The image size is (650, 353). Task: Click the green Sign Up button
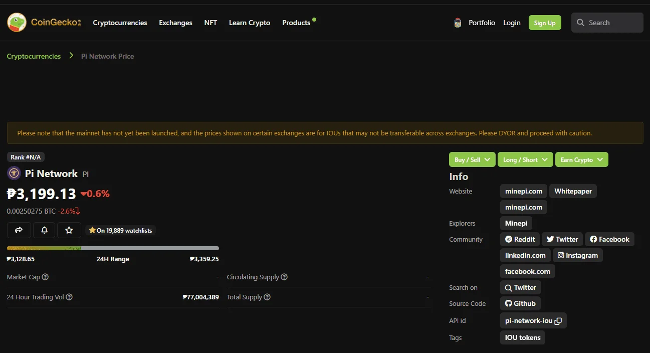(545, 23)
